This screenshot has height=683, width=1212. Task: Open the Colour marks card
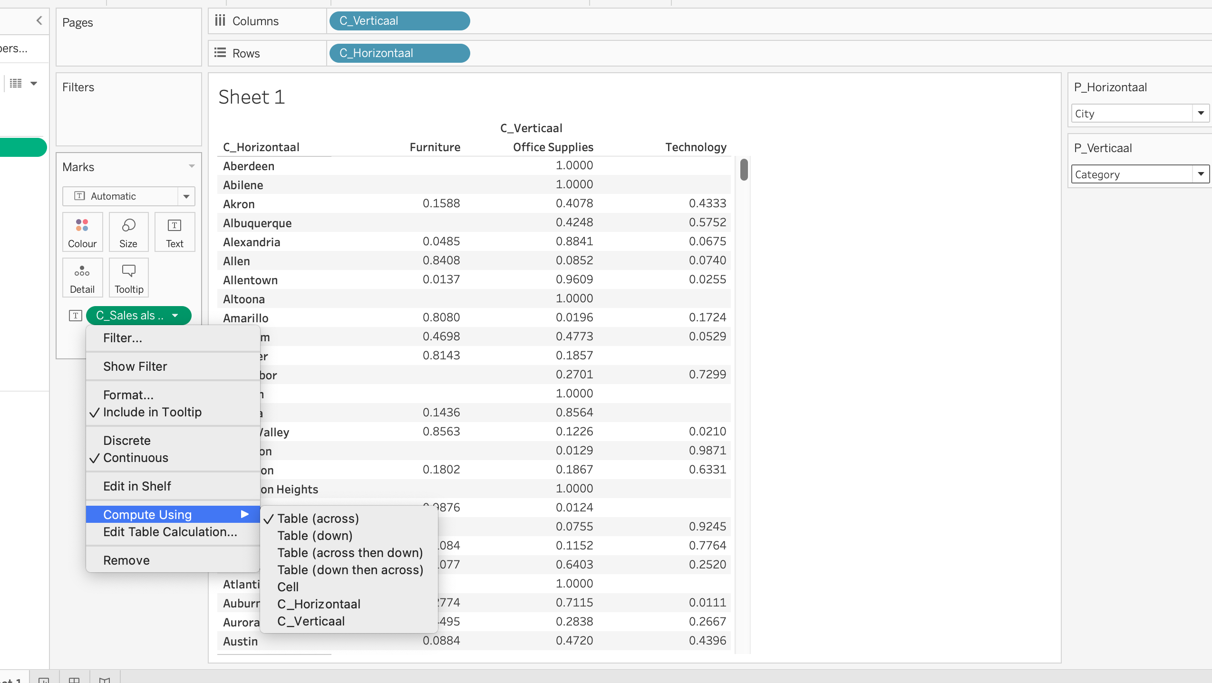(x=82, y=232)
